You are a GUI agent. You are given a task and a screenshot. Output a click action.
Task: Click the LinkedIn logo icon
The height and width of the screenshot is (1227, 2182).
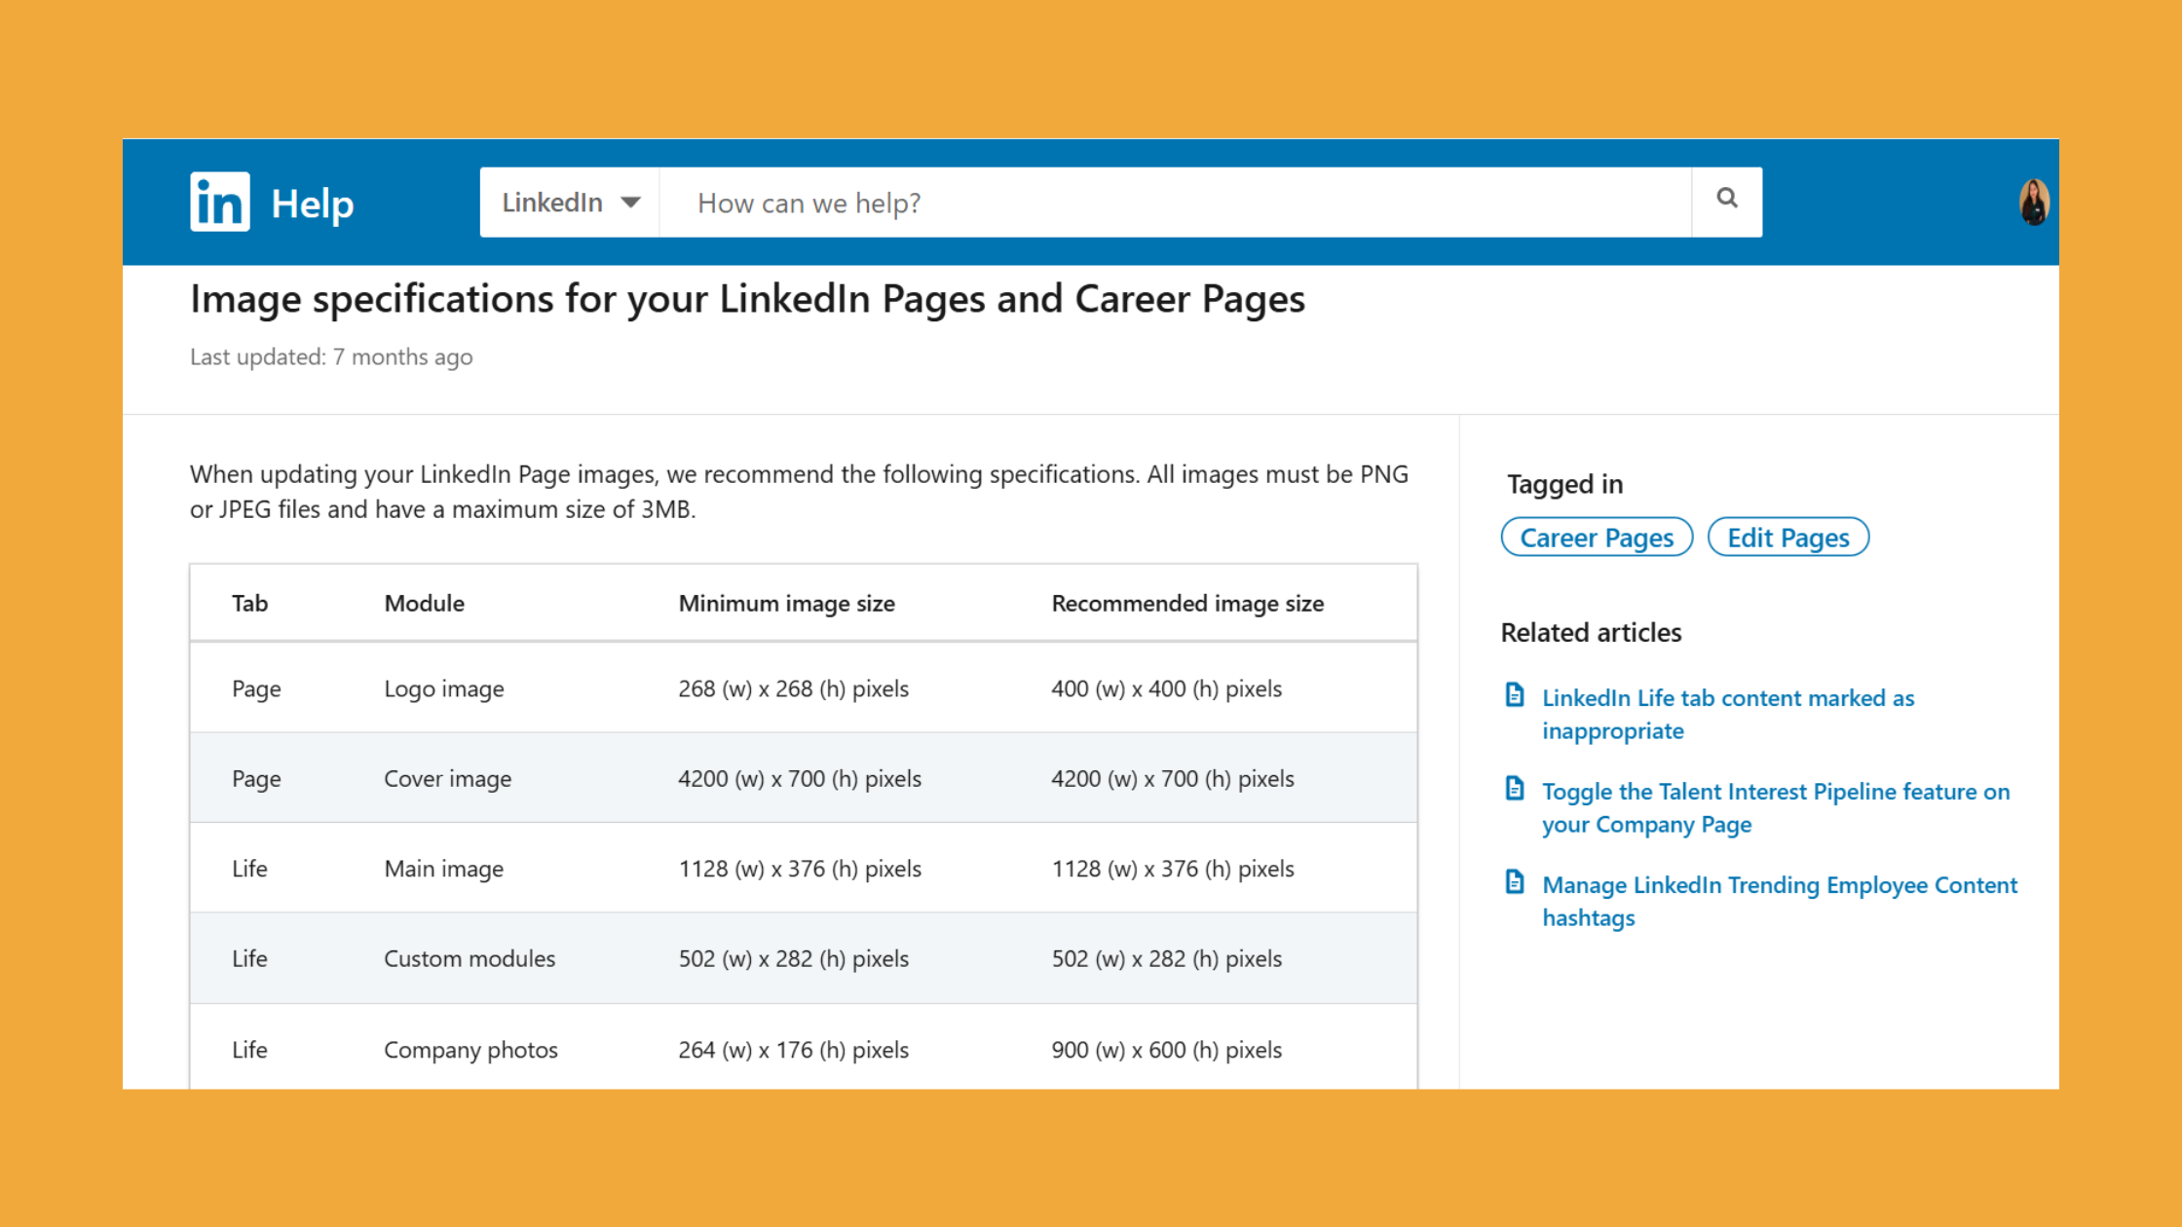pos(219,202)
